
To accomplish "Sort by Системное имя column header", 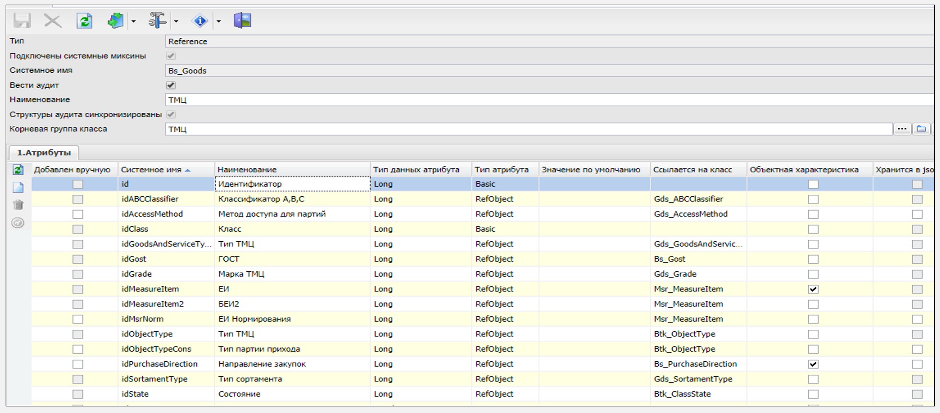I will point(151,170).
